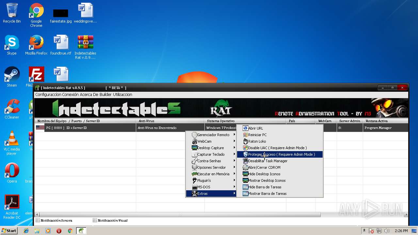
Task: Open Skype desktop shortcut
Action: click(x=12, y=45)
